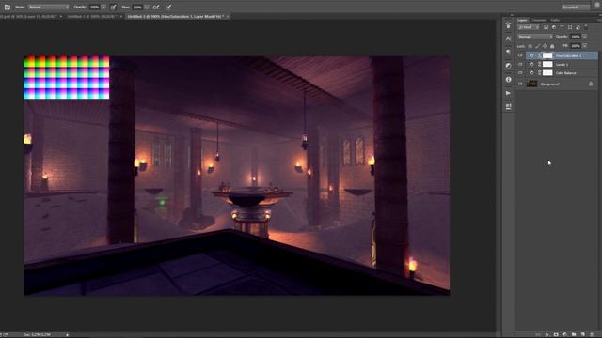Viewport: 602px width, 338px height.
Task: Open the Essentials workspace switcher
Action: 576,7
